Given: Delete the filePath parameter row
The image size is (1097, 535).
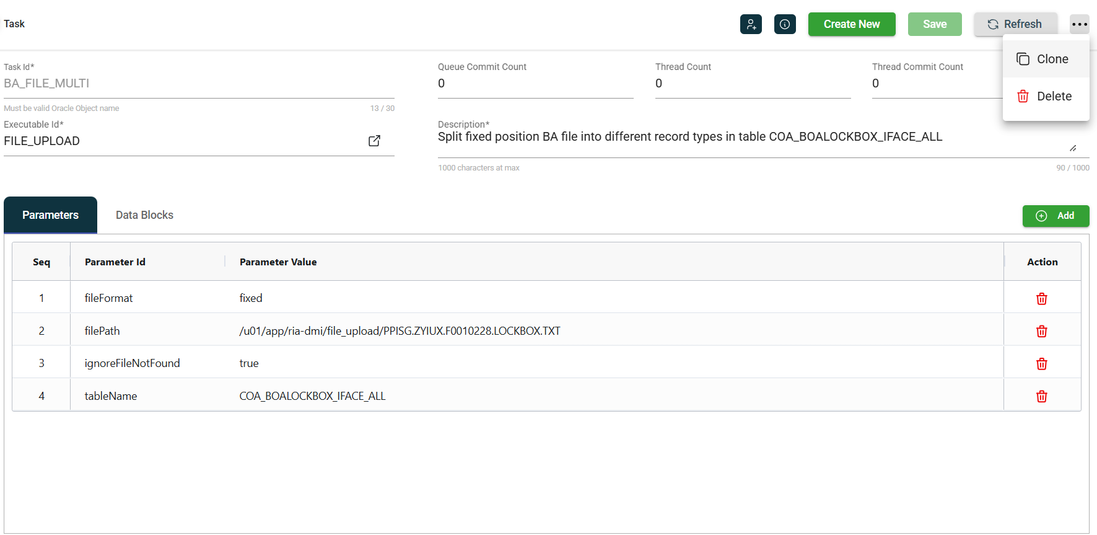Looking at the screenshot, I should (1041, 331).
